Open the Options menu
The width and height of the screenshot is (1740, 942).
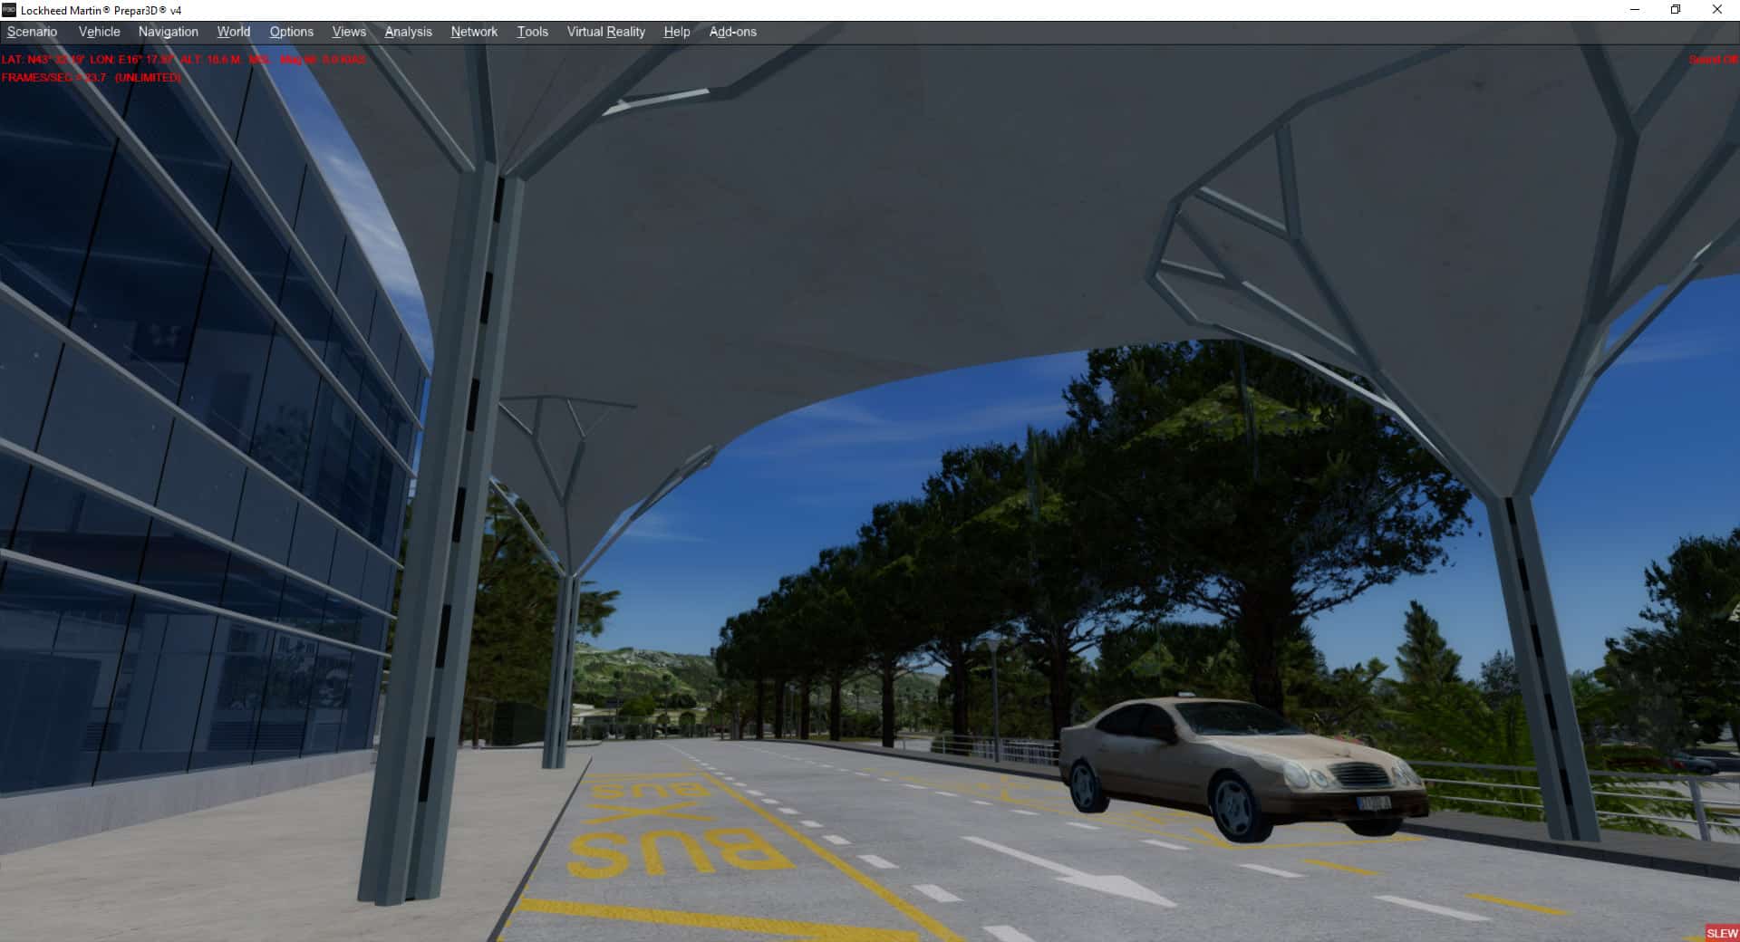click(x=291, y=32)
